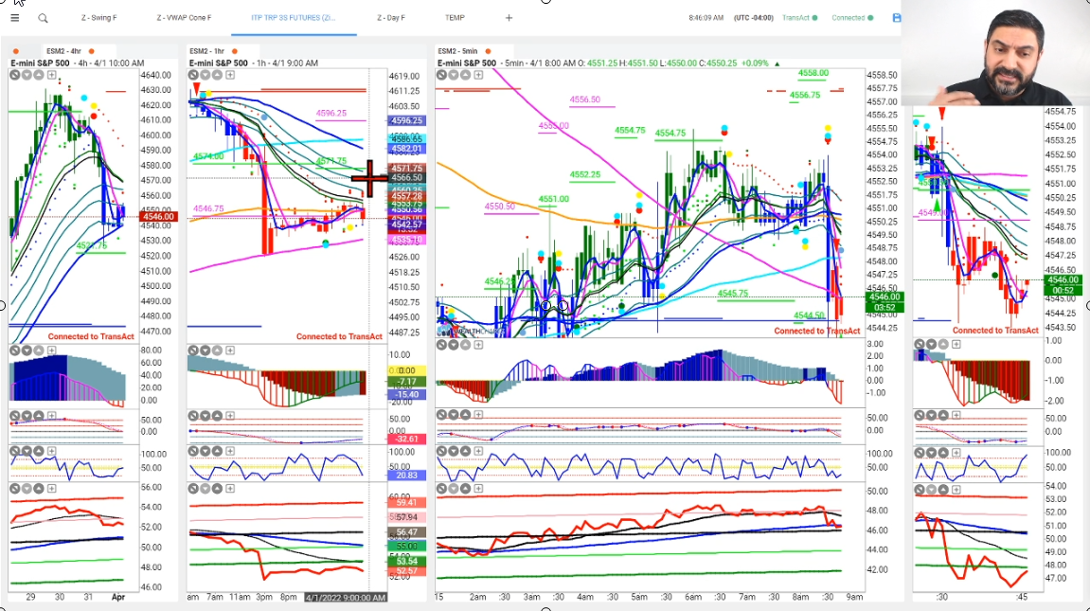Click the search magnifier icon

[44, 18]
